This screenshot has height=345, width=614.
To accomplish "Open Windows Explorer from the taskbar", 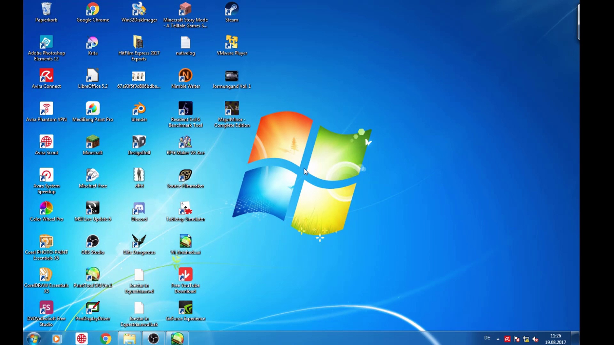I will [130, 339].
